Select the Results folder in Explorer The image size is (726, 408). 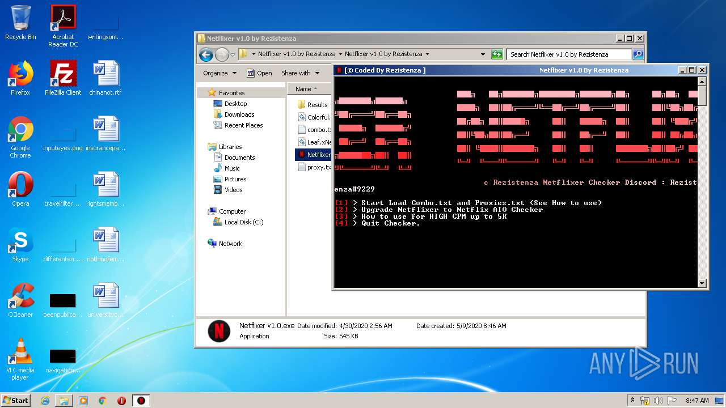click(x=313, y=104)
